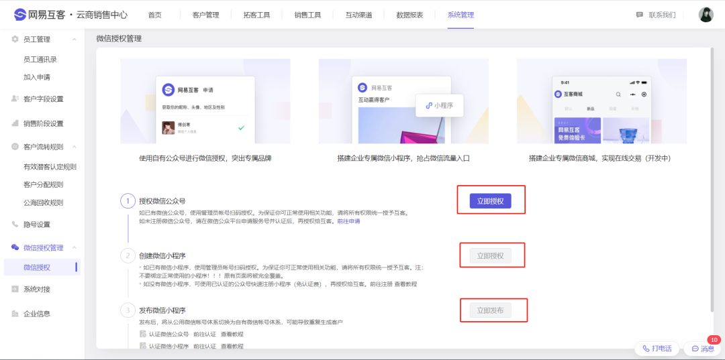Open 销售阶段设置 in sidebar
Screen dimensions: 725x360
pyautogui.click(x=43, y=123)
